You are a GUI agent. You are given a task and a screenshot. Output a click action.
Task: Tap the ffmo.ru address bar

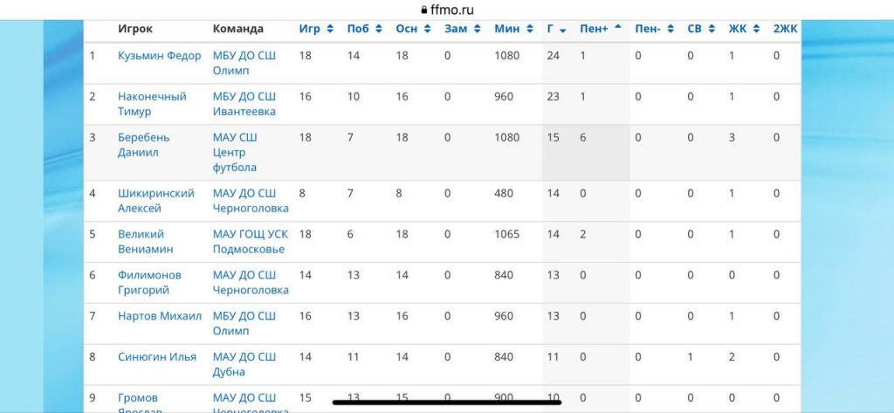pos(447,10)
